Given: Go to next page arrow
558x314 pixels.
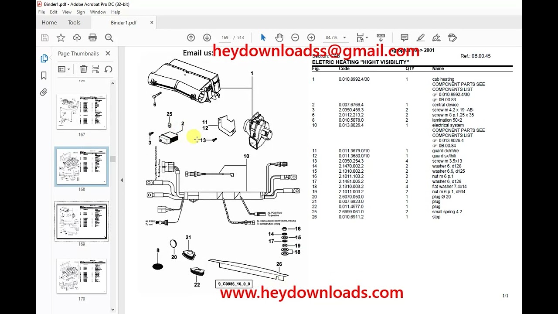Looking at the screenshot, I should coord(207,38).
